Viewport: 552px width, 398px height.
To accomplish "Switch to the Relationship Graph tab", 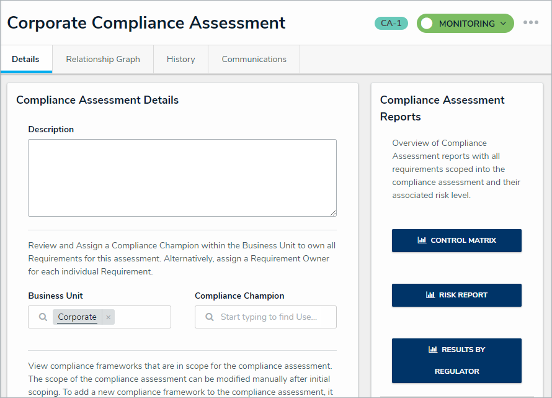I will (103, 60).
